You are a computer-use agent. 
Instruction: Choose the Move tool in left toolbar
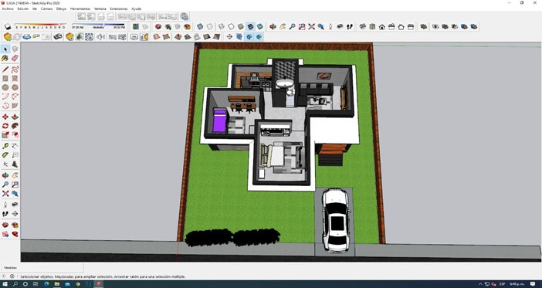pos(5,117)
